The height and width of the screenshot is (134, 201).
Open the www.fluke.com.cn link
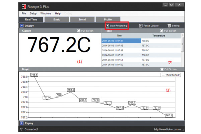pyautogui.click(x=167, y=129)
